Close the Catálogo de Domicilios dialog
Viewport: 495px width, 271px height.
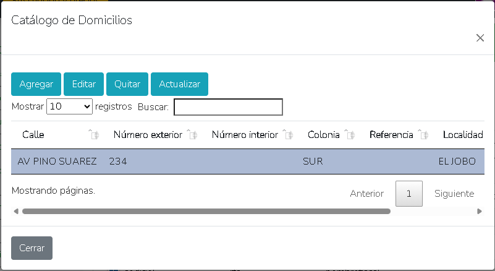[x=480, y=38]
